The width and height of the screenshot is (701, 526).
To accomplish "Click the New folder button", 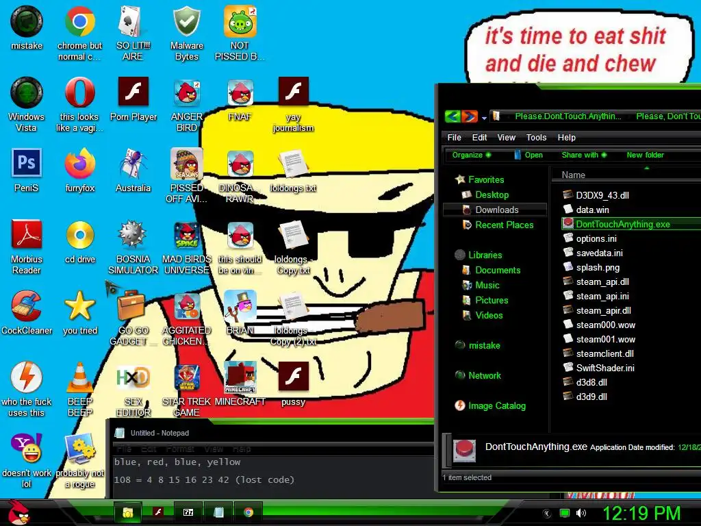I will click(x=645, y=155).
